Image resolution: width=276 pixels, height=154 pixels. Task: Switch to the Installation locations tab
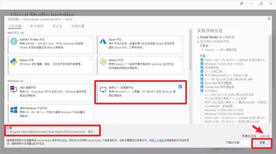[x=77, y=26]
